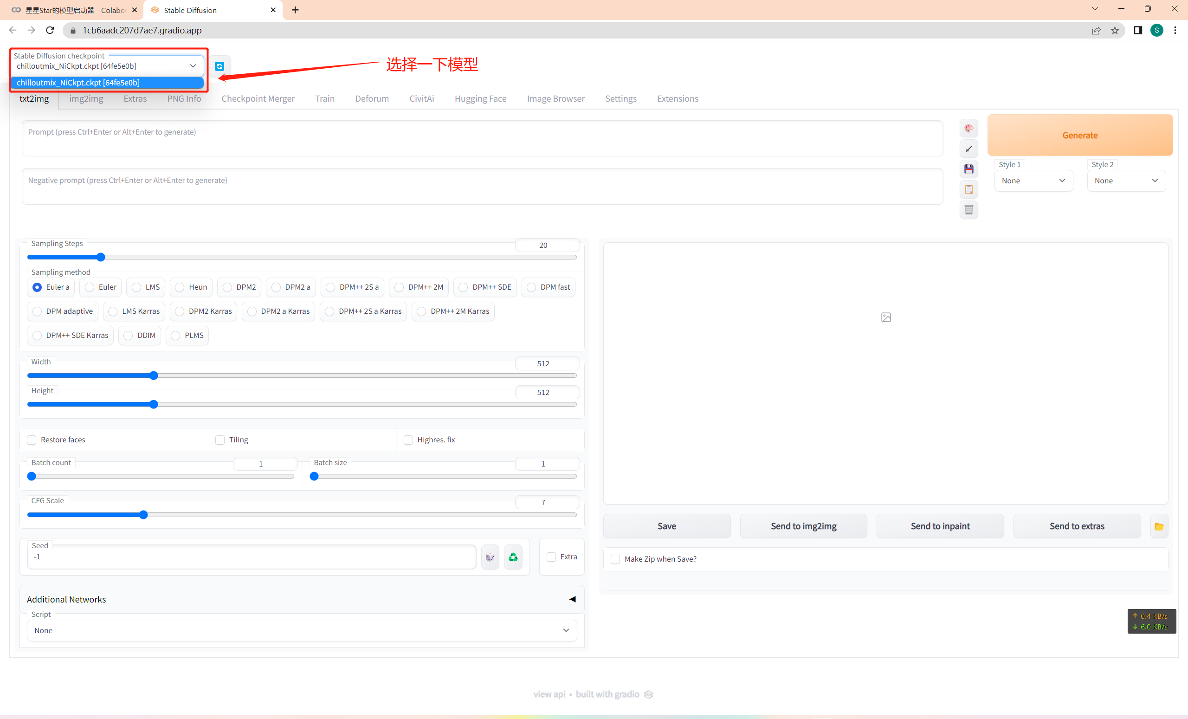Tick the Highres. fix checkbox

coord(408,440)
